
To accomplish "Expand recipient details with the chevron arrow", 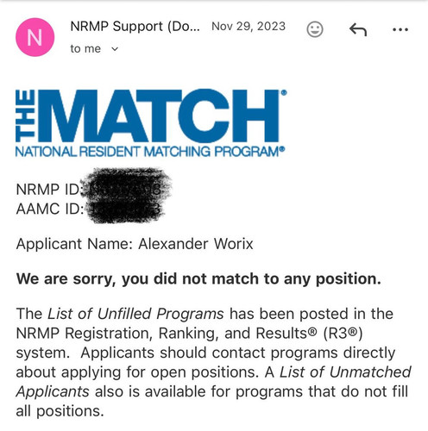I will coord(115,49).
